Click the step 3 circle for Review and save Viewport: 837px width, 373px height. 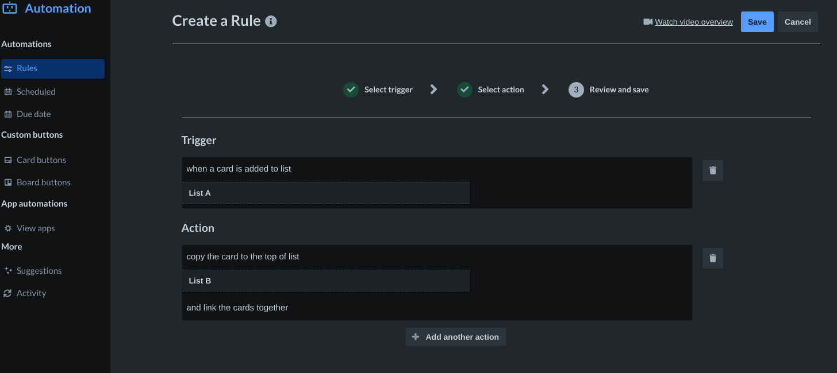pos(576,90)
